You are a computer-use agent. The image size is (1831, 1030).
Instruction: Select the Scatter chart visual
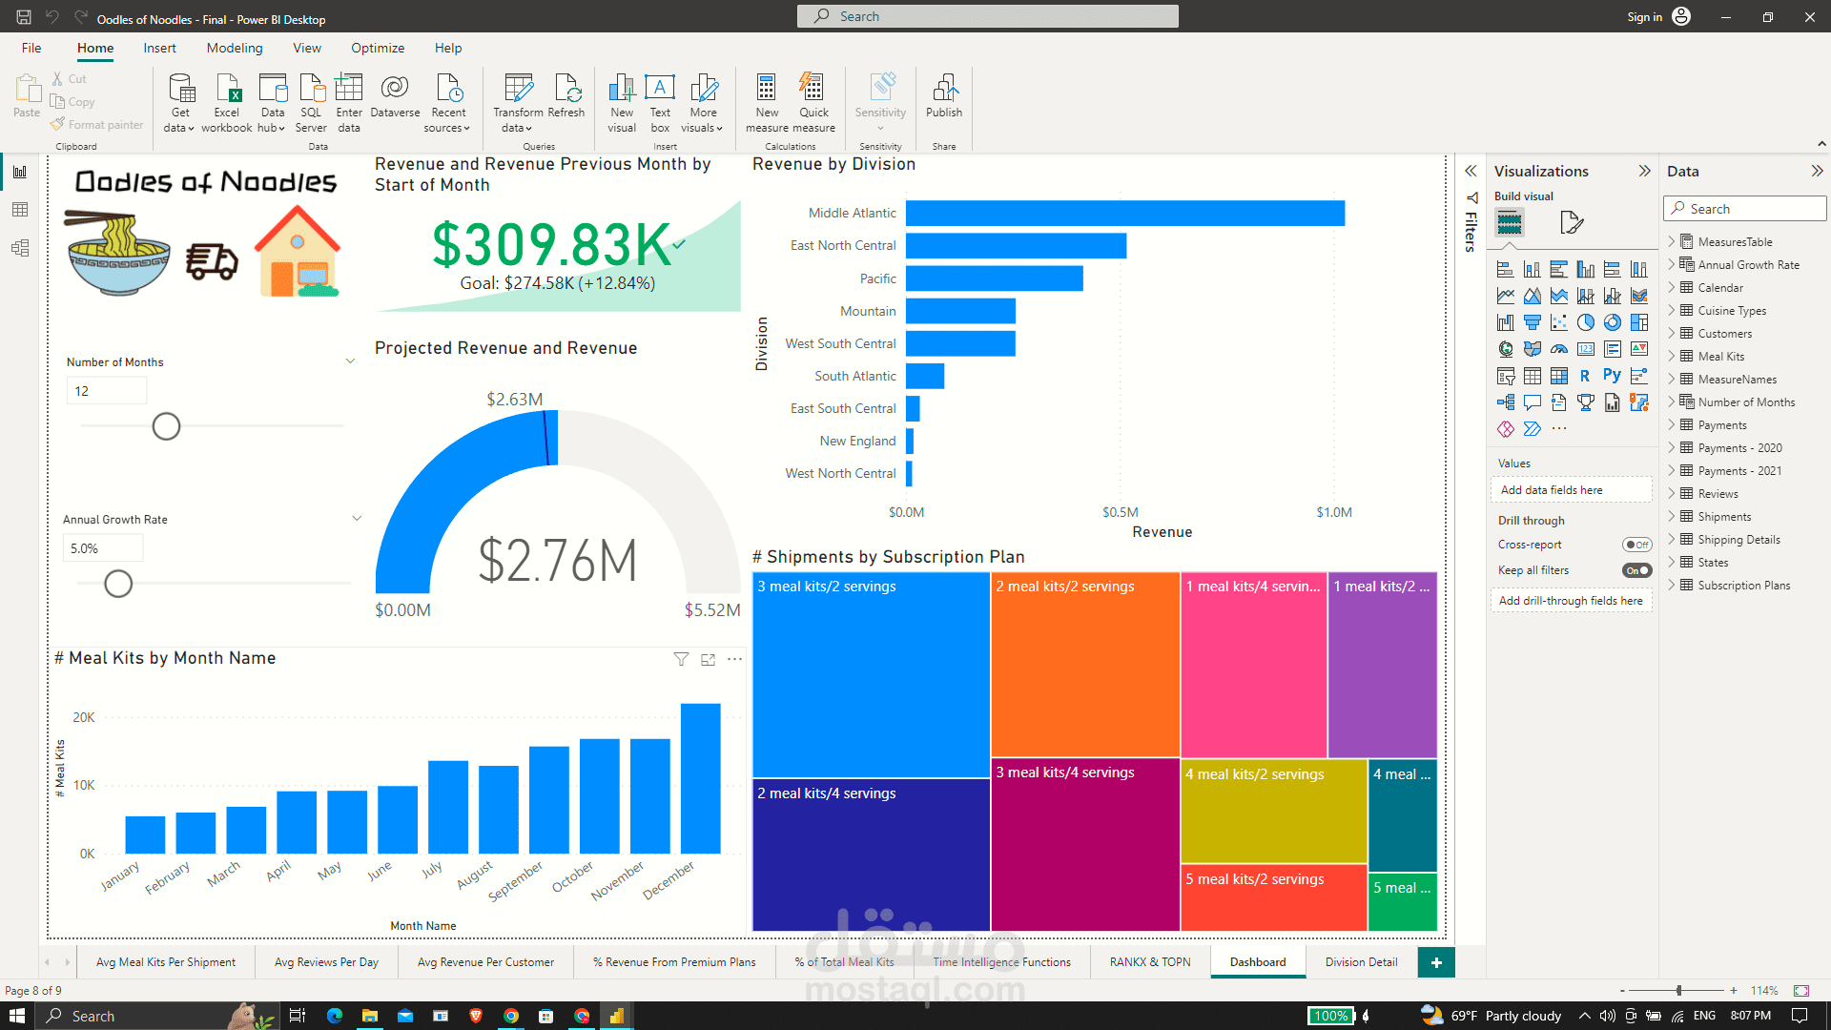(x=1559, y=322)
